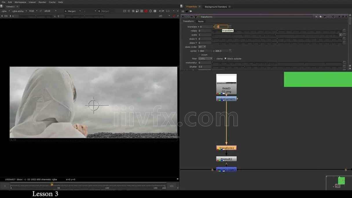Click the translate y input field
The image size is (352, 198).
point(221,27)
